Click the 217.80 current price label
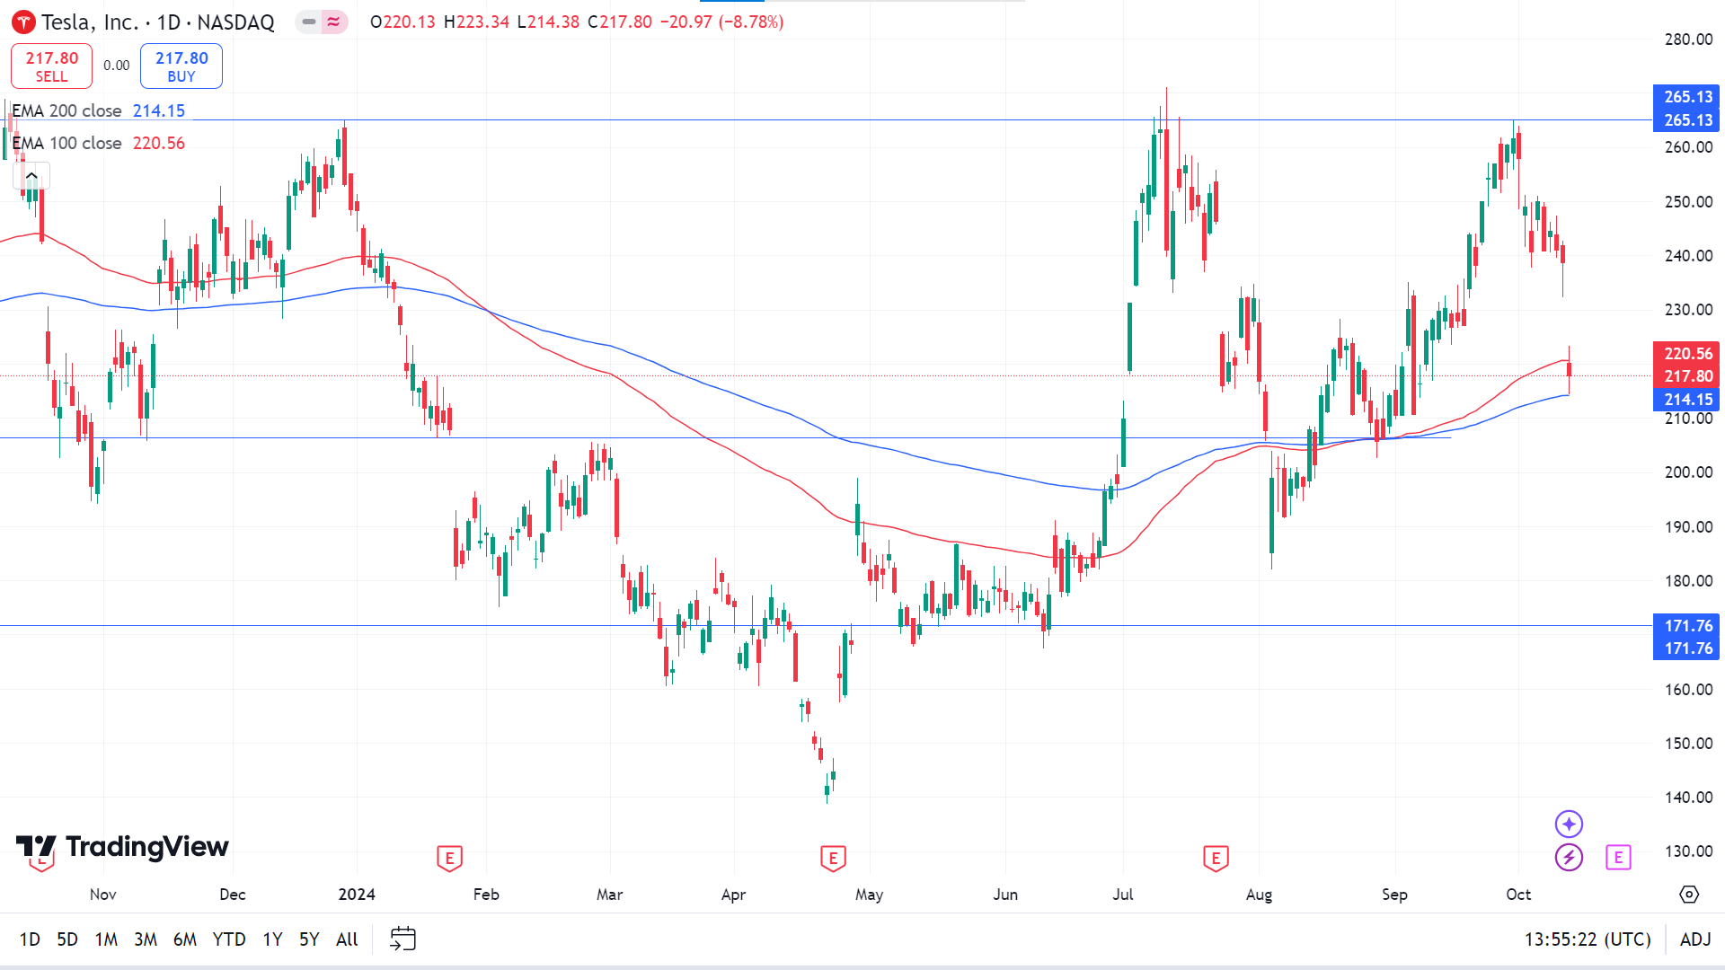 (1686, 376)
